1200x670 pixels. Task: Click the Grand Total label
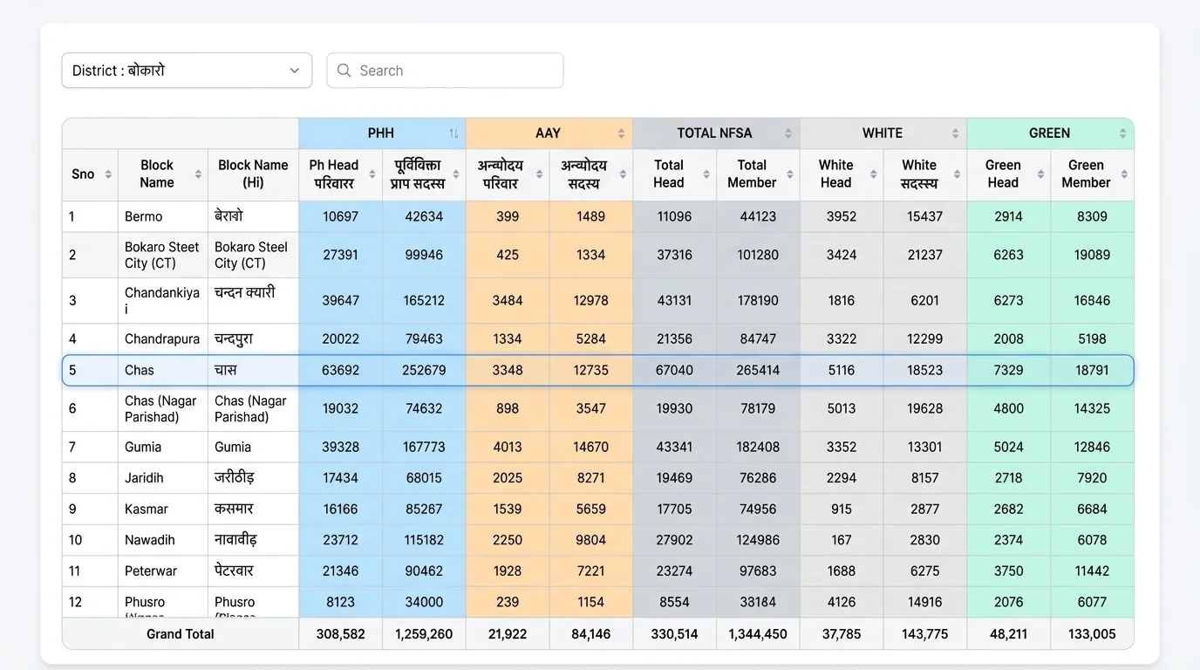pos(180,634)
